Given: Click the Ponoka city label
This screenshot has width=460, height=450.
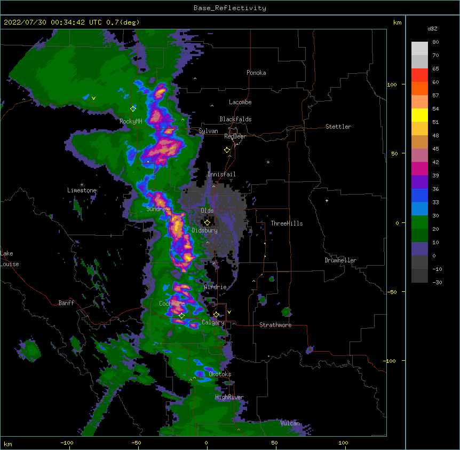Looking at the screenshot, I should 256,73.
